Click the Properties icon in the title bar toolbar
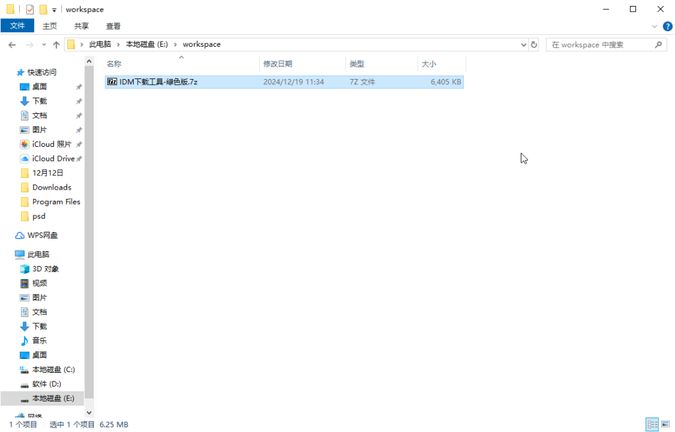 [29, 9]
